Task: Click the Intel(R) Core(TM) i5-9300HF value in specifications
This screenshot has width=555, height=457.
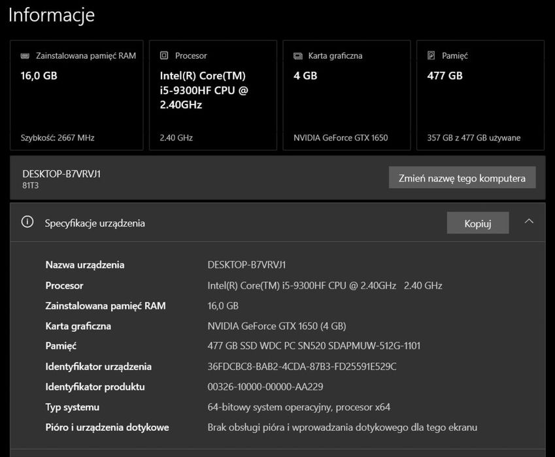Action: coord(325,285)
